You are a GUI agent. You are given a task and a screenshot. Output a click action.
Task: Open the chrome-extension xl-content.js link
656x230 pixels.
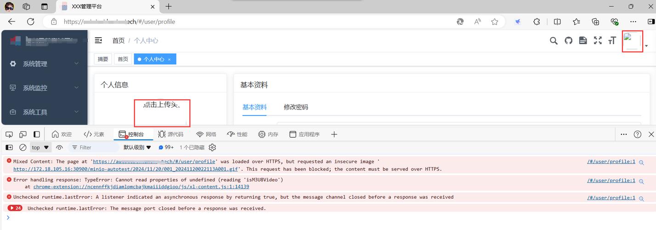coord(141,187)
